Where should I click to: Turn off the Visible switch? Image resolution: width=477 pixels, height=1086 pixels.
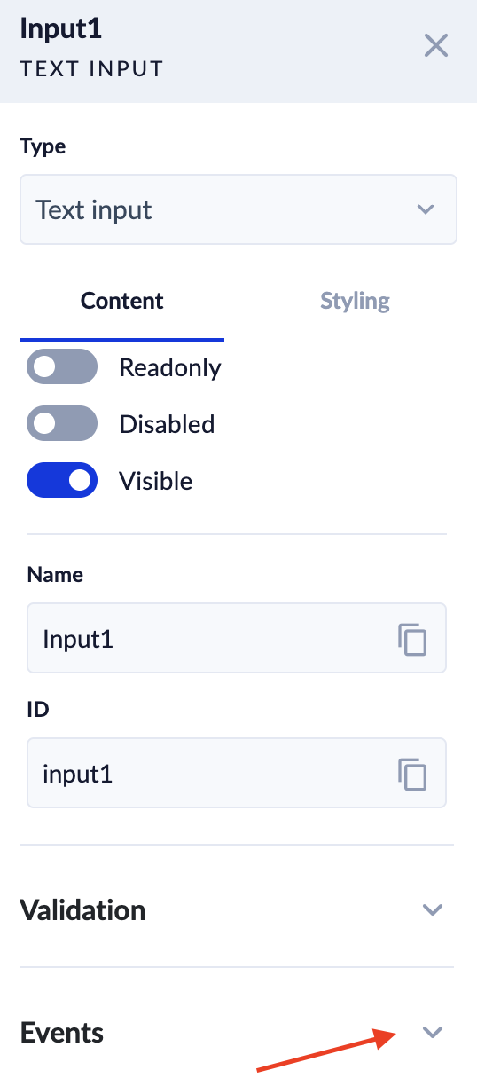click(62, 480)
